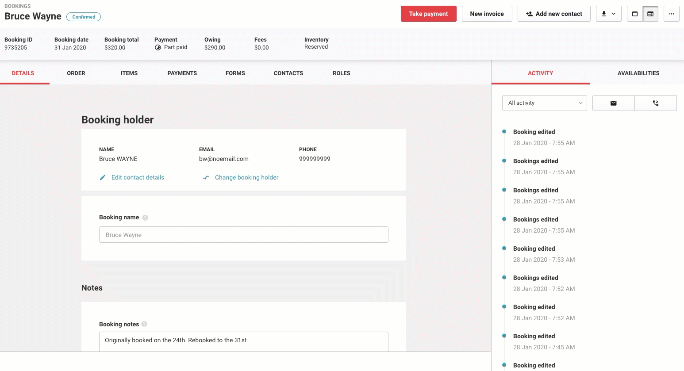The width and height of the screenshot is (684, 371).
Task: Select the Booking ID value 9735205
Action: pos(16,47)
